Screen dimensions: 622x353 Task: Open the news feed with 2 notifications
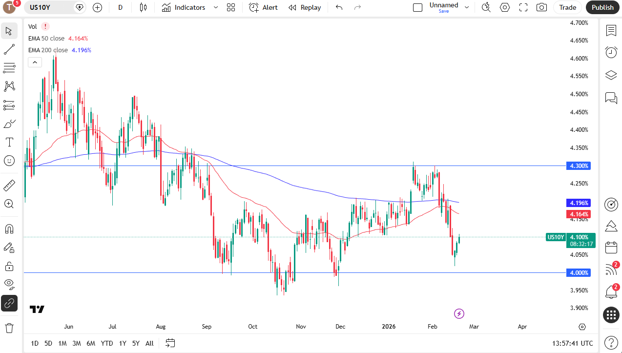(611, 270)
